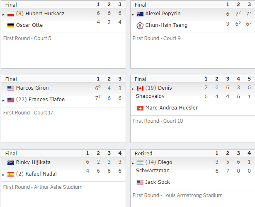
Task: Select Frances Tiafoe player name
Action: pyautogui.click(x=46, y=99)
